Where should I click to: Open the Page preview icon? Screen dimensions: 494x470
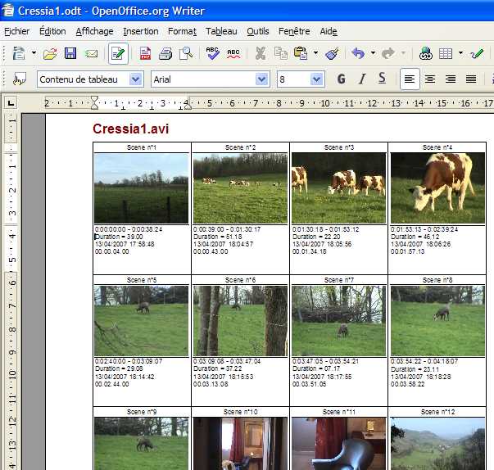click(186, 53)
